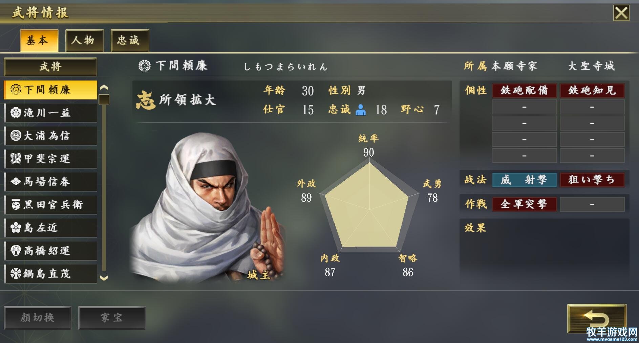Click the diamond crest beside 馬場信春
The height and width of the screenshot is (343, 639).
pyautogui.click(x=16, y=182)
